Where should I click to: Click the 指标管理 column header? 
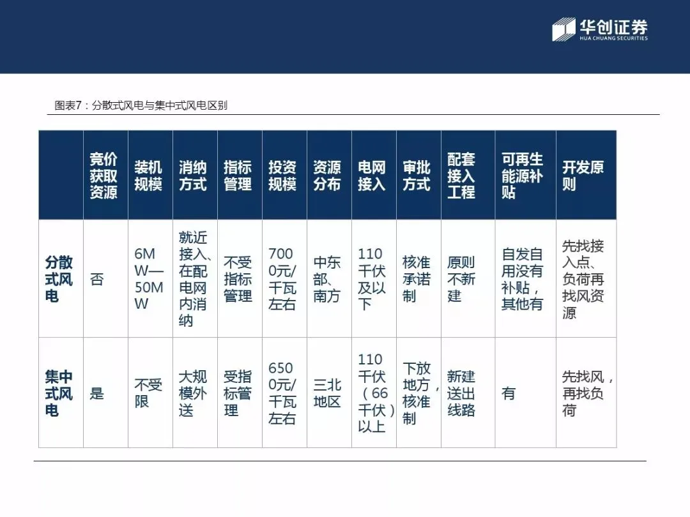click(x=240, y=175)
